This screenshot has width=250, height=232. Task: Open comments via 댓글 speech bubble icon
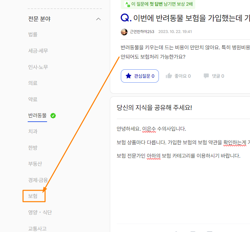pos(206,76)
